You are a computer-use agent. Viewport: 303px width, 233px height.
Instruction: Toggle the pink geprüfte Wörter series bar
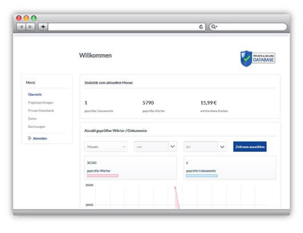pyautogui.click(x=102, y=176)
